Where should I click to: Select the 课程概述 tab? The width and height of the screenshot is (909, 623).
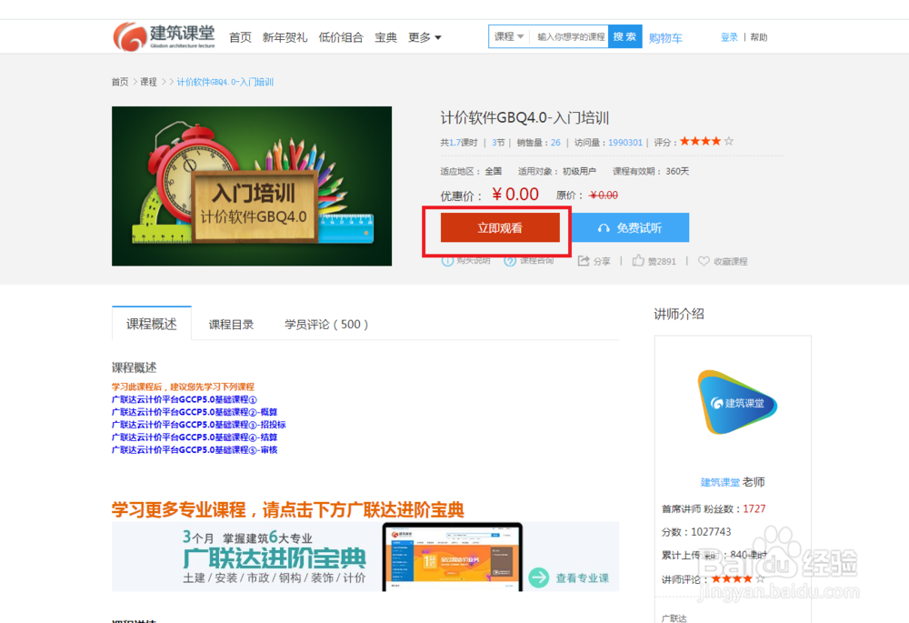coord(151,324)
